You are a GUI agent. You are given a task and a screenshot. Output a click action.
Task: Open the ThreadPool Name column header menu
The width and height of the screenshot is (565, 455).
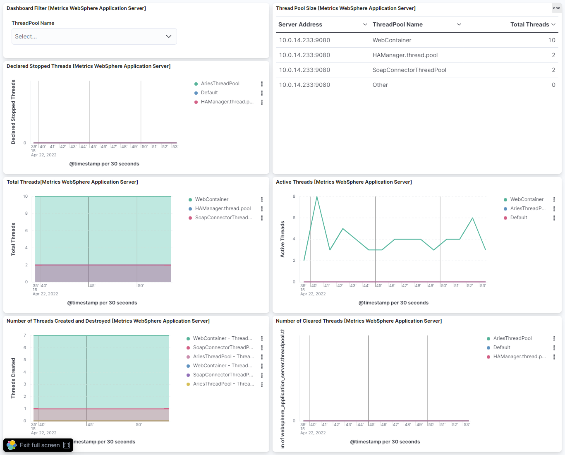pyautogui.click(x=459, y=24)
